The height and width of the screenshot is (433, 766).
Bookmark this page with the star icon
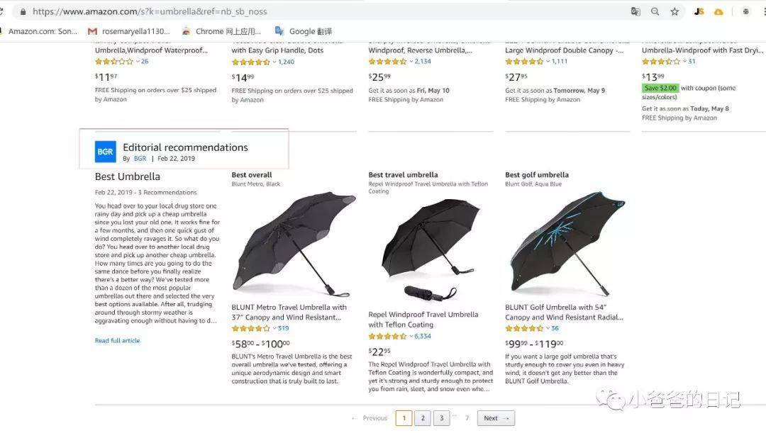(675, 11)
